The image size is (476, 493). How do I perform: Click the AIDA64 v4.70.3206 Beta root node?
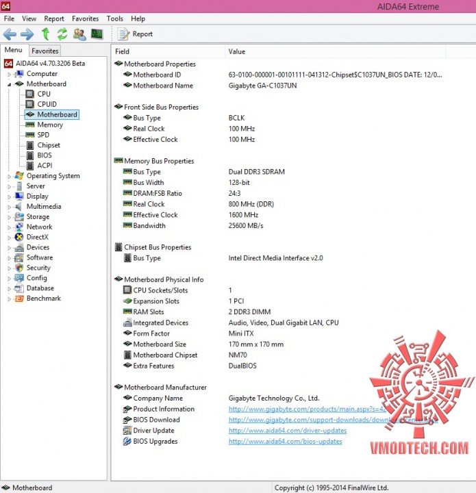pyautogui.click(x=50, y=64)
